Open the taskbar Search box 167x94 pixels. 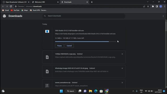pyautogui.click(x=70, y=91)
